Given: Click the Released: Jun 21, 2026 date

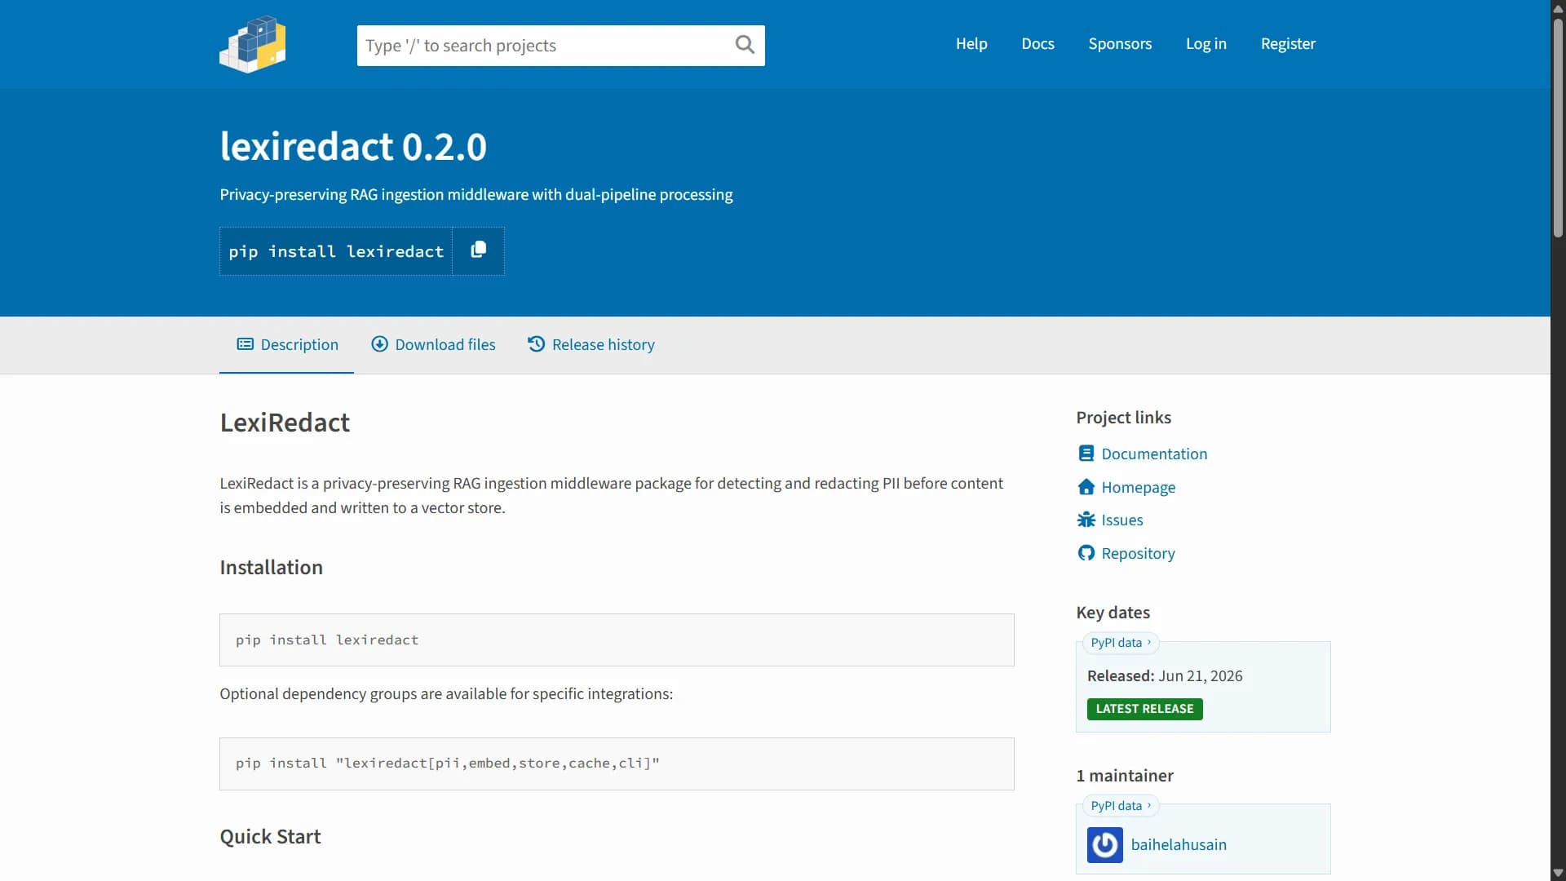Looking at the screenshot, I should (x=1165, y=676).
